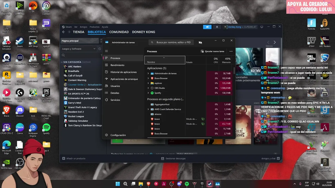Open Spotify desktop shortcut
This screenshot has height=188, width=335.
[x=46, y=129]
